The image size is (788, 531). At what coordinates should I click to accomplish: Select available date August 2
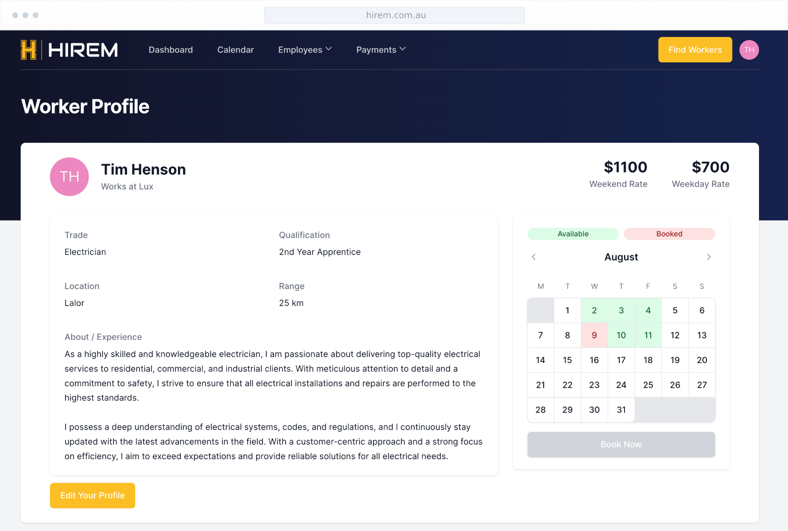(594, 310)
